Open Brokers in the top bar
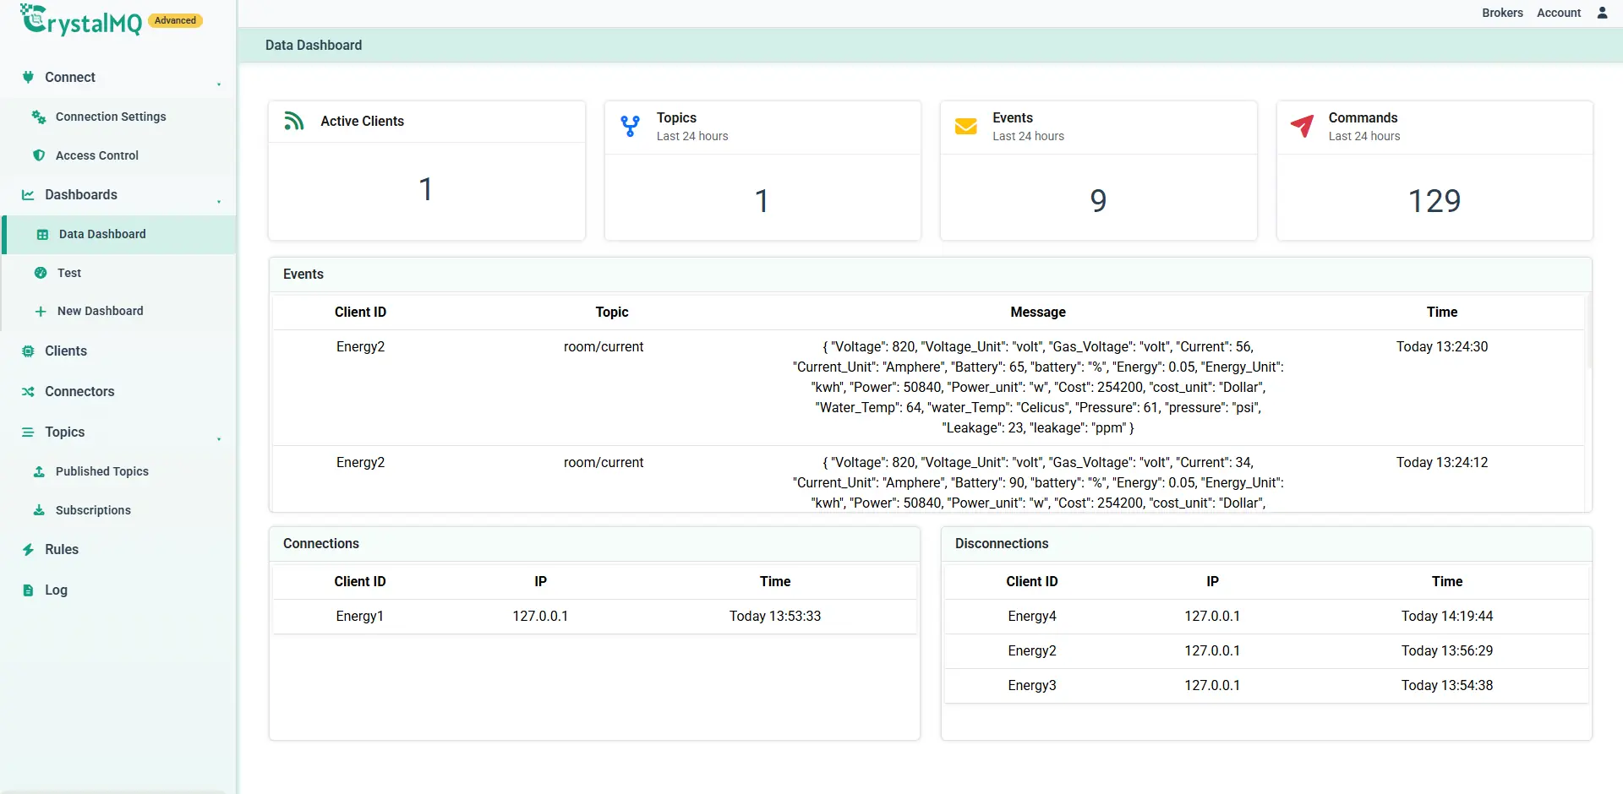Screen dimensions: 1623x794 pyautogui.click(x=1502, y=13)
